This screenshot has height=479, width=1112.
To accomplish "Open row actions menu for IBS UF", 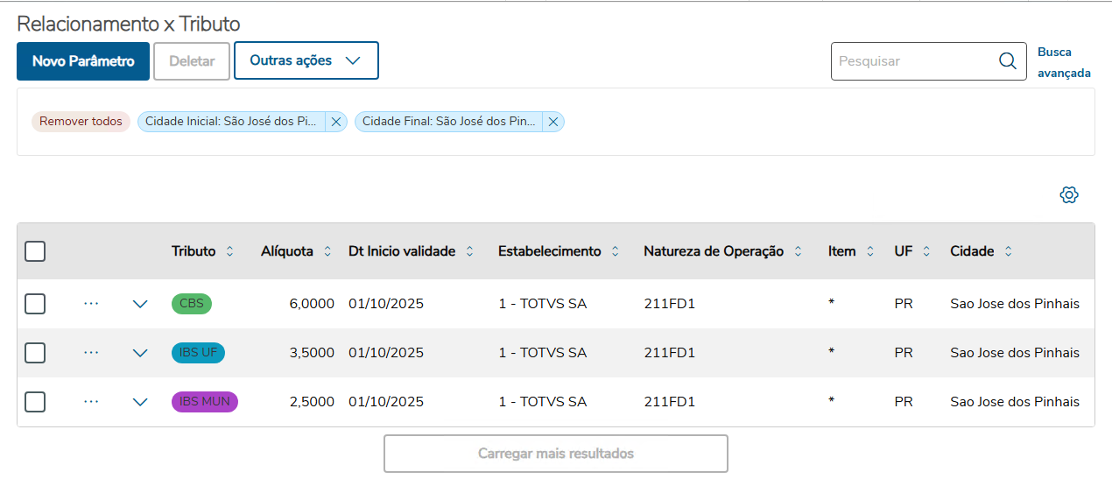I will pos(91,353).
